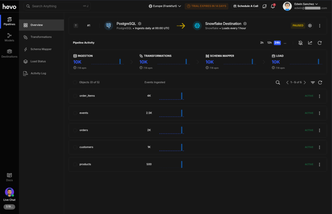Open the Activity Log tab
This screenshot has width=332, height=214.
[41, 73]
